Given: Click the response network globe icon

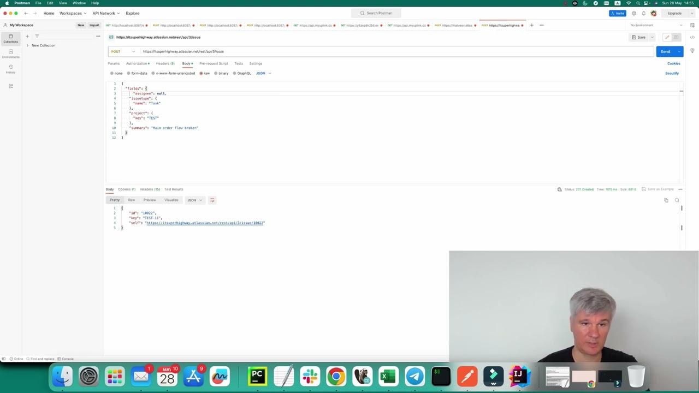Looking at the screenshot, I should pyautogui.click(x=559, y=189).
